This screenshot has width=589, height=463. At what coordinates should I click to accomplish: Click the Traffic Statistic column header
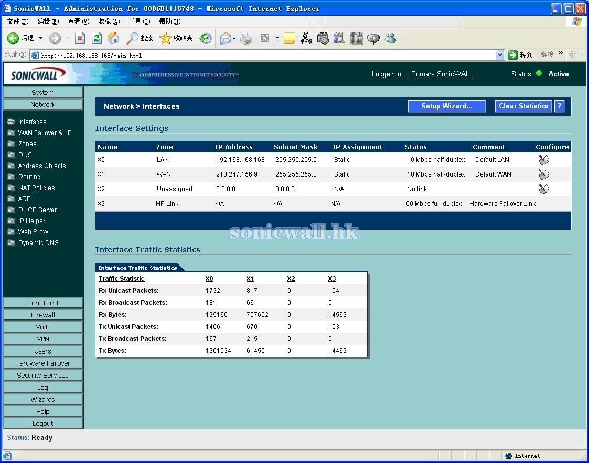coord(121,279)
